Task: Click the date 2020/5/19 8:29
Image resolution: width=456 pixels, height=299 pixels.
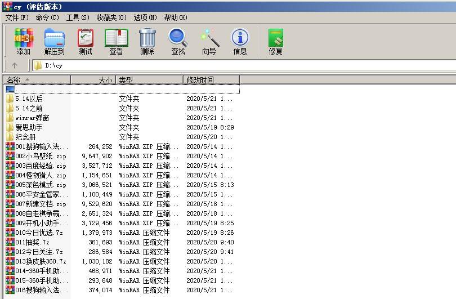Action: [210, 127]
